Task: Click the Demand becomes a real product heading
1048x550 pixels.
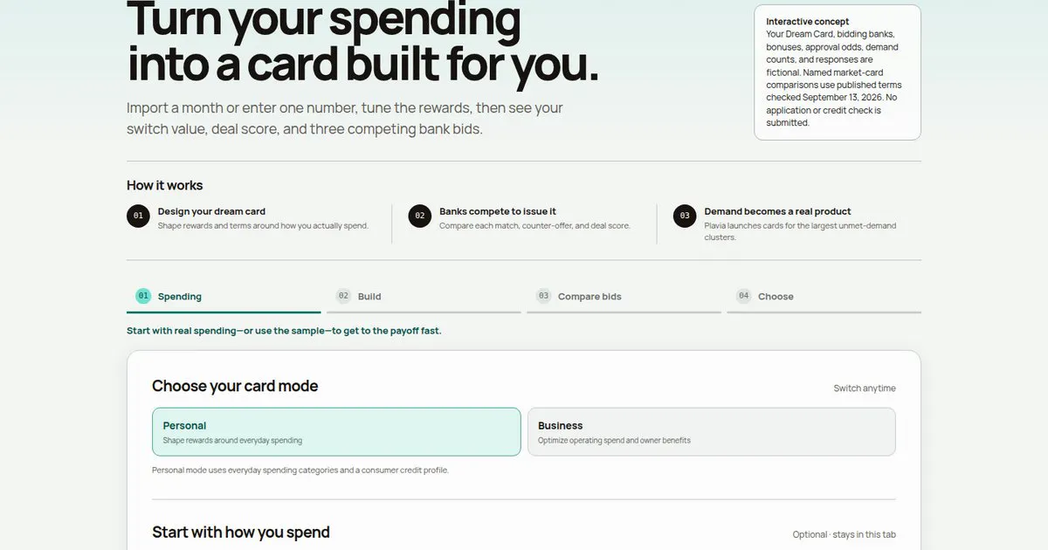Action: coord(777,211)
